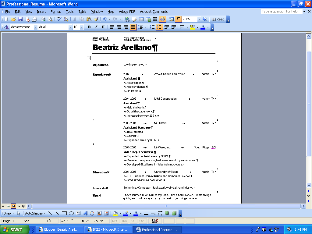Decrease indent of paragraph
This screenshot has height=234, width=312.
[x=166, y=27]
